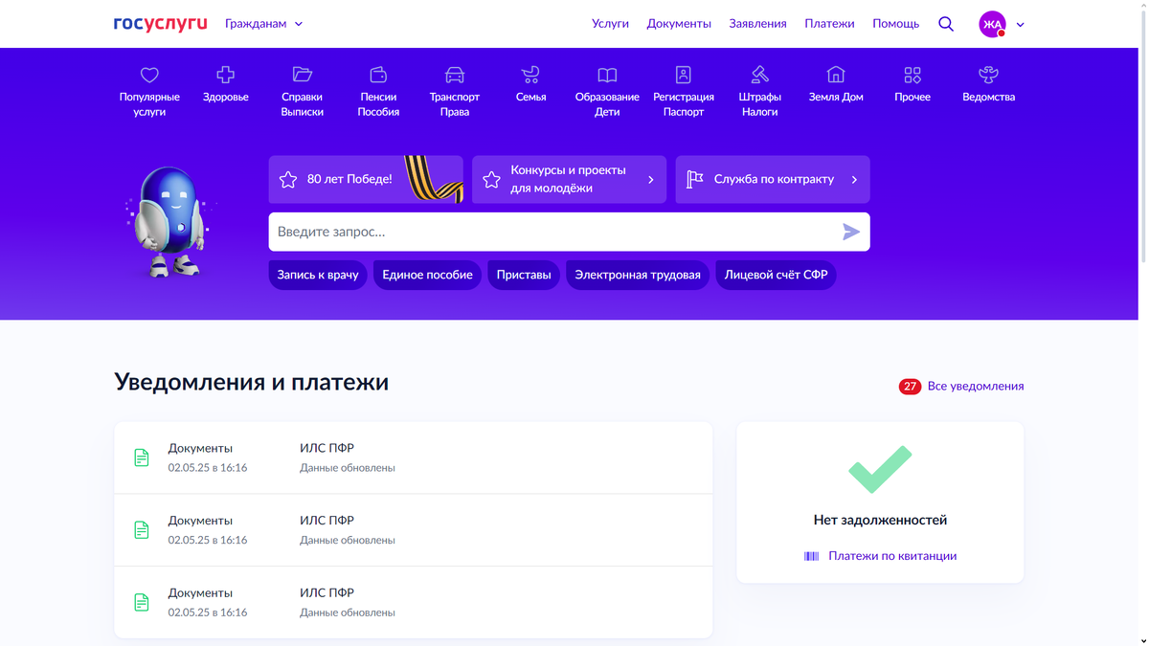Click the Нет задолженностей text
Viewport: 1149px width, 646px height.
click(x=880, y=521)
